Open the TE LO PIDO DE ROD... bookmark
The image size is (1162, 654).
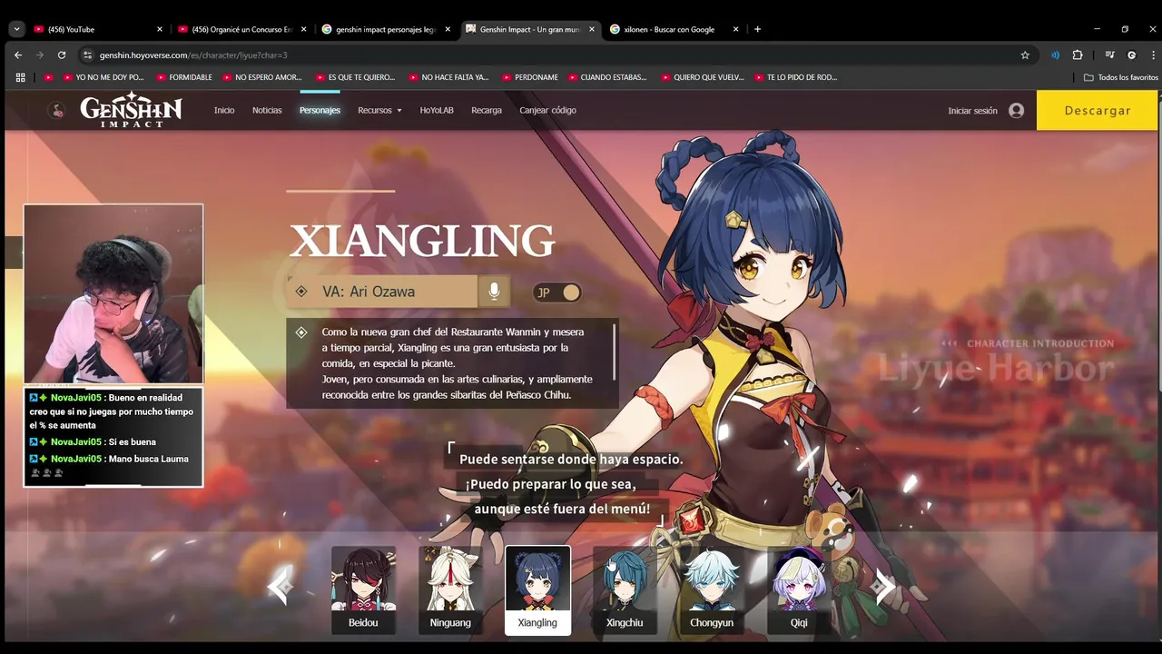(794, 77)
